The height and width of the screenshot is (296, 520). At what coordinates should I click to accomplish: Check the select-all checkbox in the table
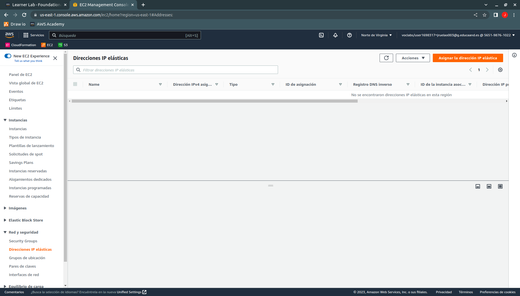coord(75,84)
